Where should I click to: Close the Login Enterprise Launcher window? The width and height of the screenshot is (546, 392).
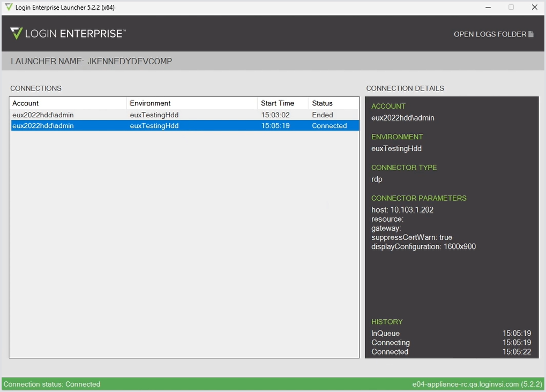(534, 7)
